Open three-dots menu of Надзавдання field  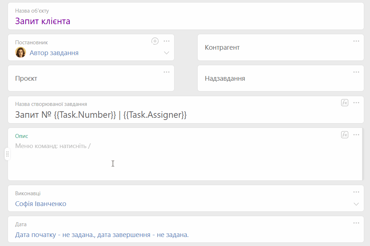(356, 72)
